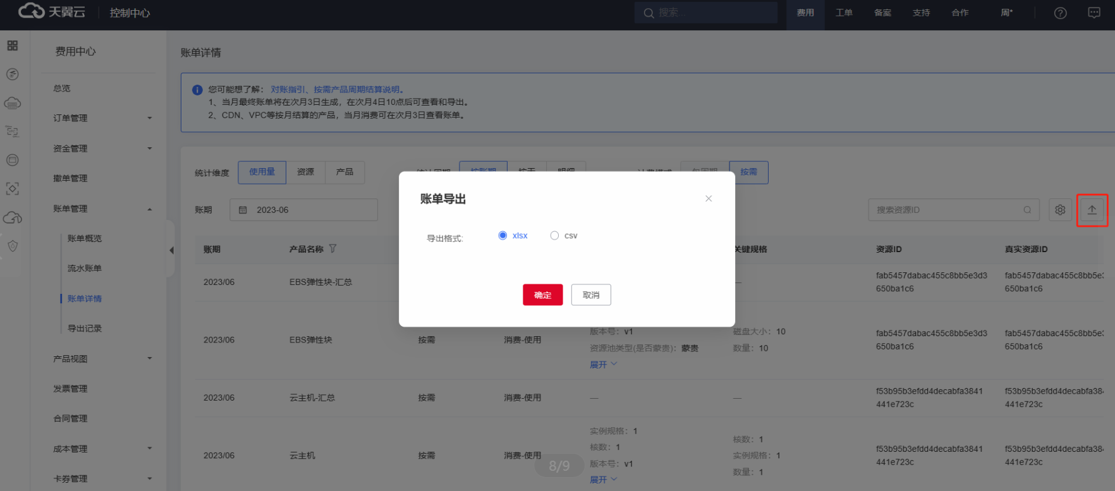Image resolution: width=1115 pixels, height=491 pixels.
Task: Click the red 确定 button
Action: coord(542,295)
